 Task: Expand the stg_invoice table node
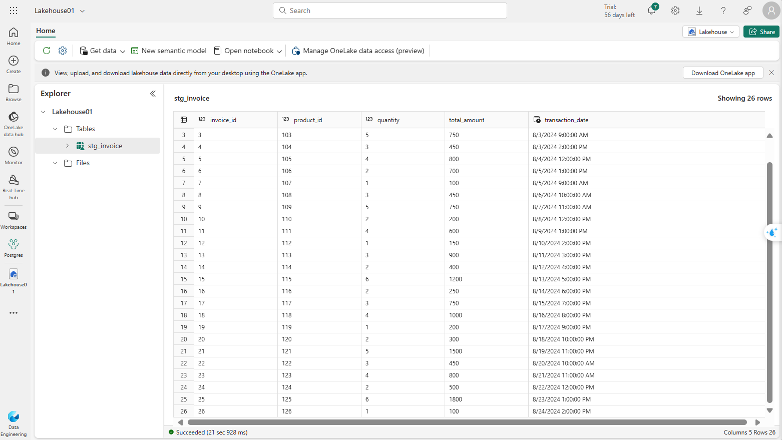coord(68,146)
